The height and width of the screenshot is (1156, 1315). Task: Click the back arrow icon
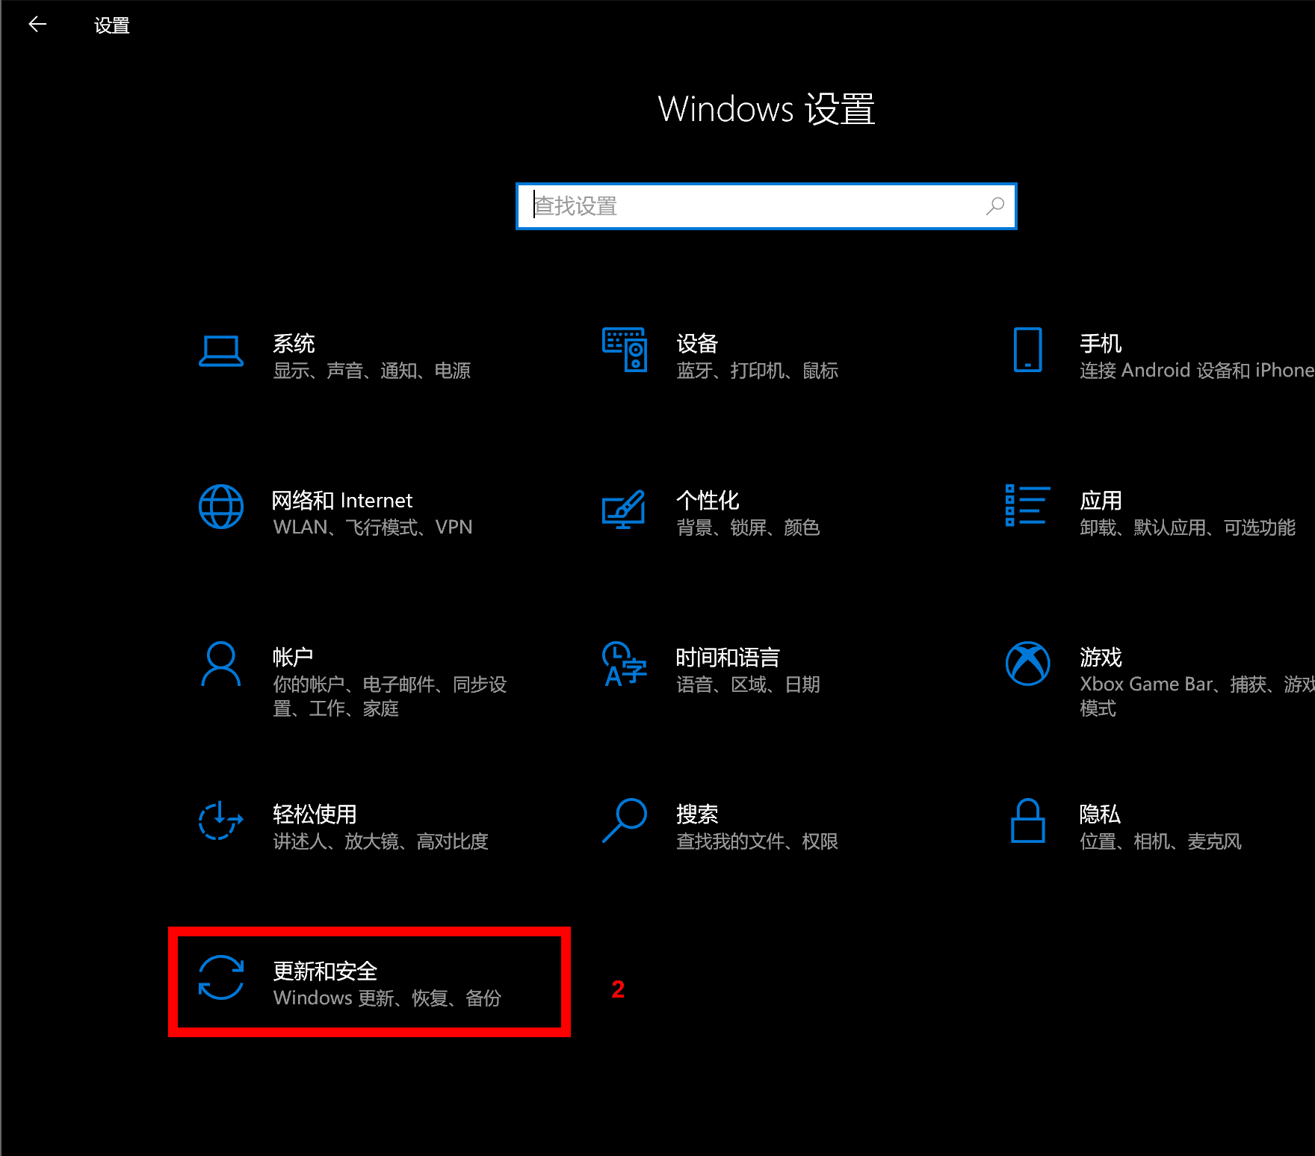click(37, 25)
